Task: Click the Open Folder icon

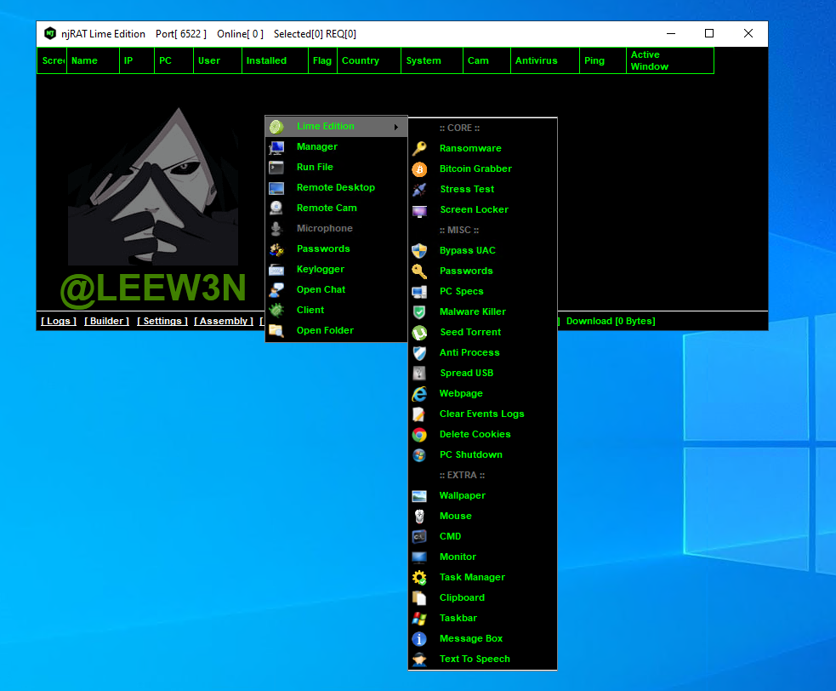Action: coord(276,330)
